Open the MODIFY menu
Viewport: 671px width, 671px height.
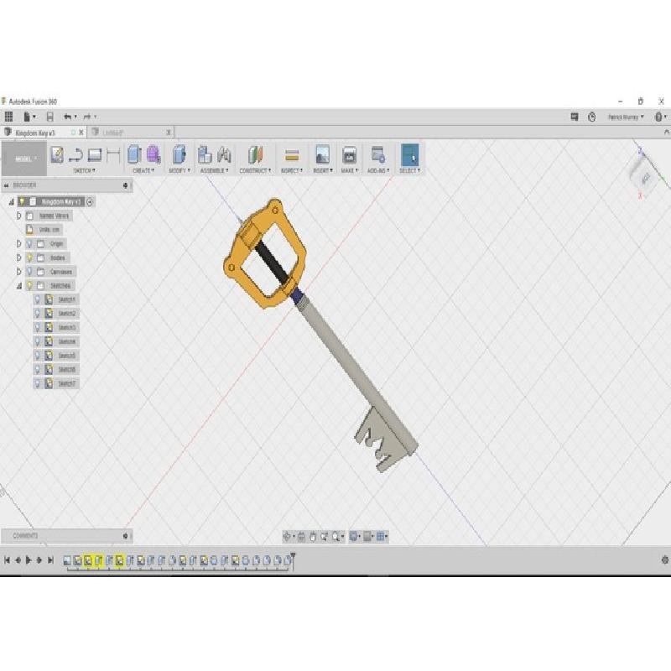179,171
